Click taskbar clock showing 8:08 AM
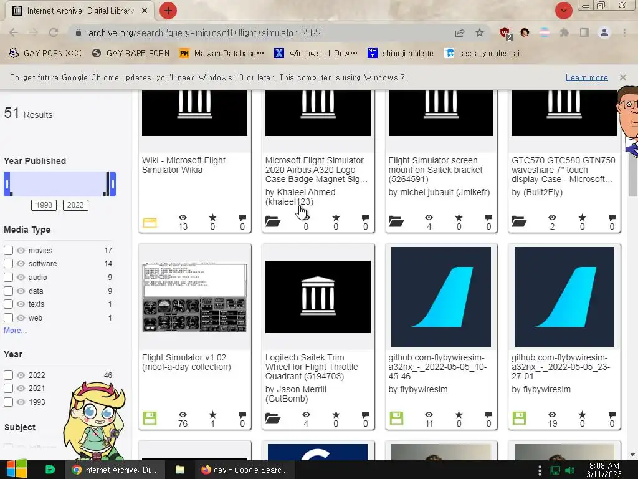638x479 pixels. [604, 470]
